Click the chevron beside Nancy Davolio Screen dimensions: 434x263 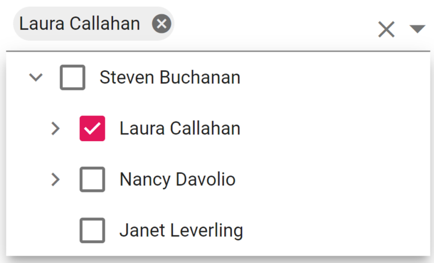click(x=56, y=179)
